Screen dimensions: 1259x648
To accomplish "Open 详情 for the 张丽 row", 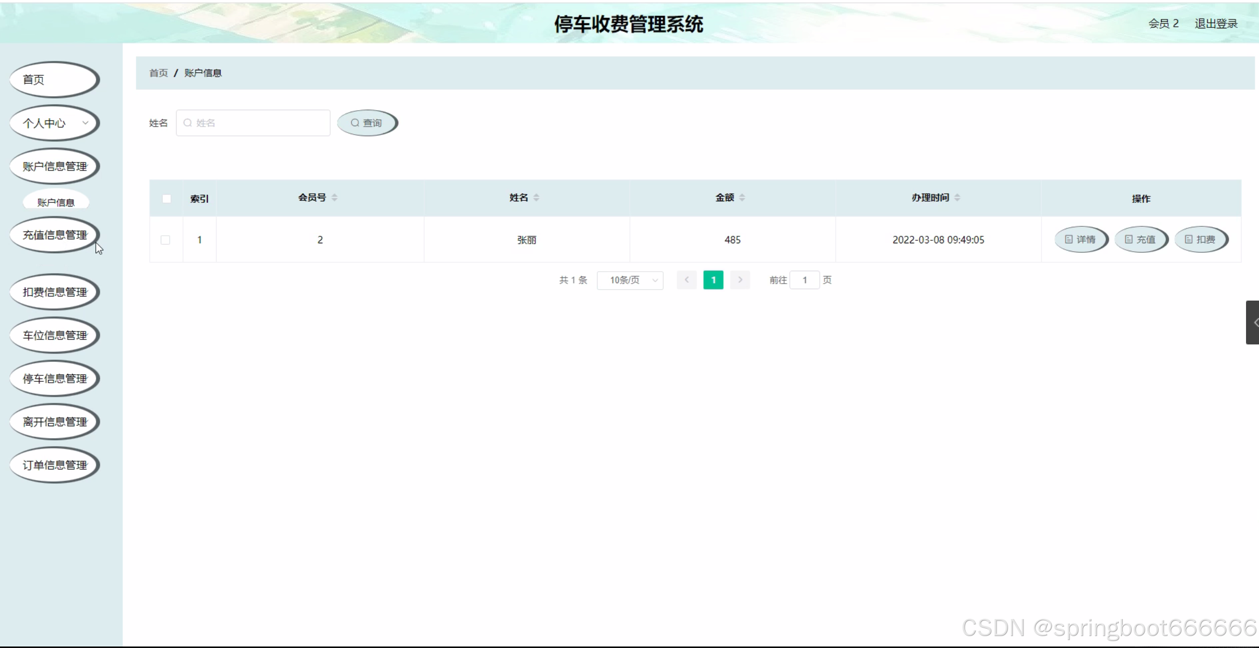I will pos(1081,240).
